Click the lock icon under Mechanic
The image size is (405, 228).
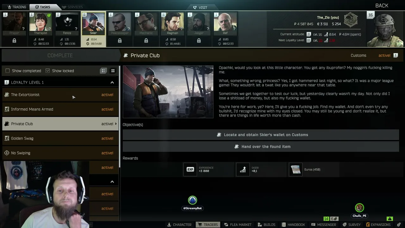(146, 41)
